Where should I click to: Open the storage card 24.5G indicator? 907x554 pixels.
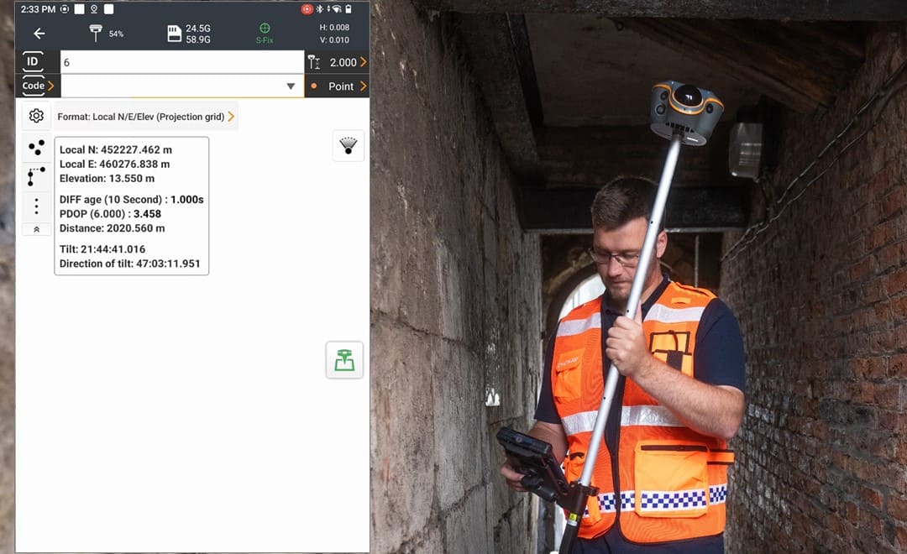pyautogui.click(x=189, y=34)
